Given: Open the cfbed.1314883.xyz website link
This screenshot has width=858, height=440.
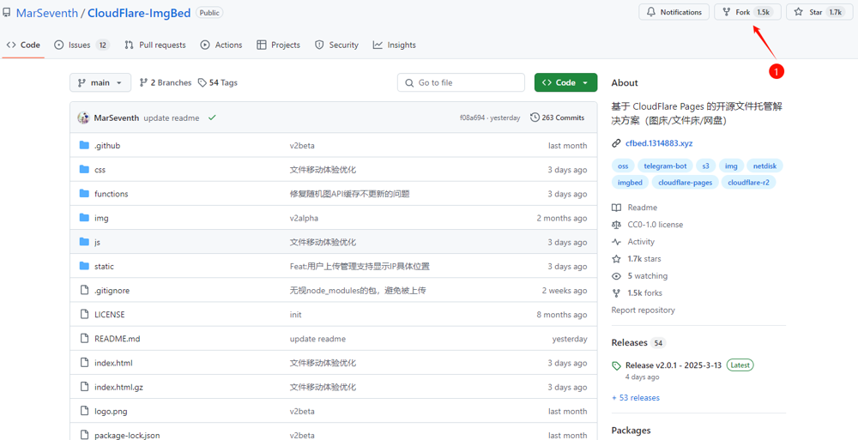Looking at the screenshot, I should [658, 143].
